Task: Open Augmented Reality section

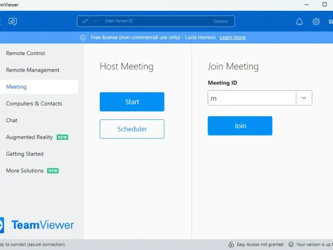Action: (x=29, y=137)
